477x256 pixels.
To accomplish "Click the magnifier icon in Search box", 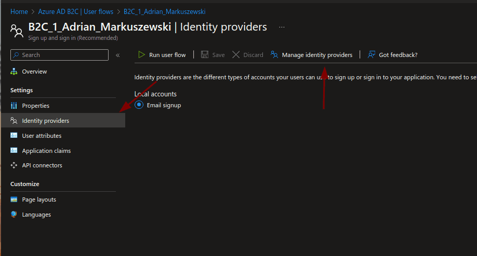I will click(x=16, y=55).
